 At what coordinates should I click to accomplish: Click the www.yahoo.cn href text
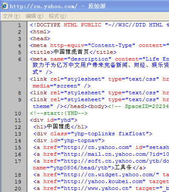[88, 188]
